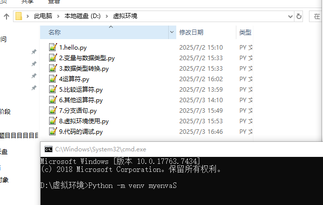Select the 7.分支语句.py file icon
Viewport: 323px width, 205px height.
pos(53,110)
